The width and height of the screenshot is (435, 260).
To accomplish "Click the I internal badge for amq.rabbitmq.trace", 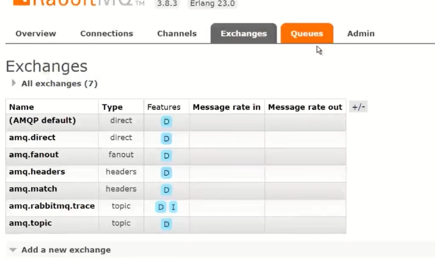I will point(173,207).
